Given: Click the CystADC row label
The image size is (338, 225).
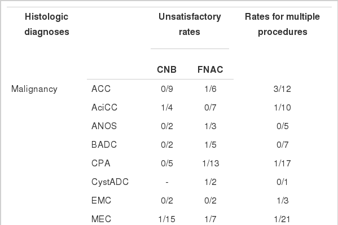Looking at the screenshot, I should [x=110, y=182].
